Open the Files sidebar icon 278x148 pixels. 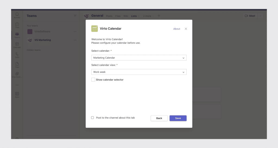coord(17,65)
